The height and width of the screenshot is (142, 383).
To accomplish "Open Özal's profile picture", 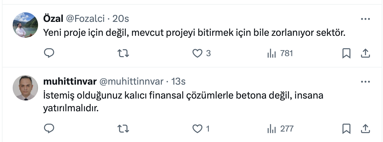I will tap(25, 25).
